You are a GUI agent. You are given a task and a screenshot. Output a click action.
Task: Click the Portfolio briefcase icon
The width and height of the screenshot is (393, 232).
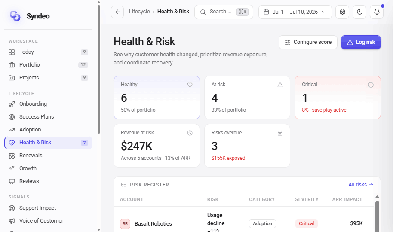(x=12, y=65)
